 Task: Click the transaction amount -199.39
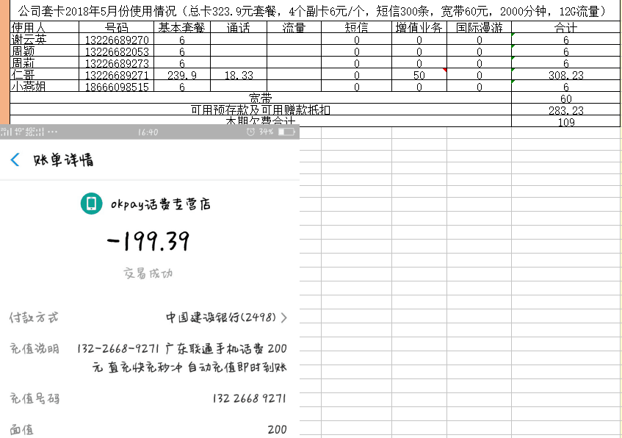148,241
